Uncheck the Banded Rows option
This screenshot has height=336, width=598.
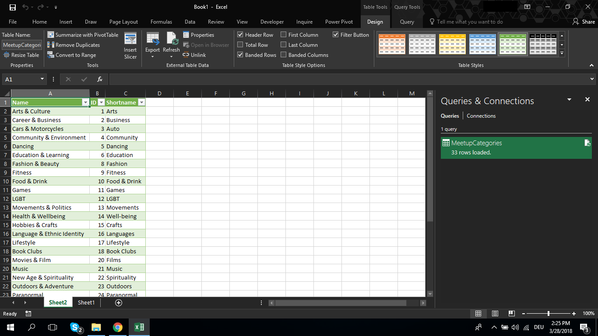pyautogui.click(x=240, y=55)
